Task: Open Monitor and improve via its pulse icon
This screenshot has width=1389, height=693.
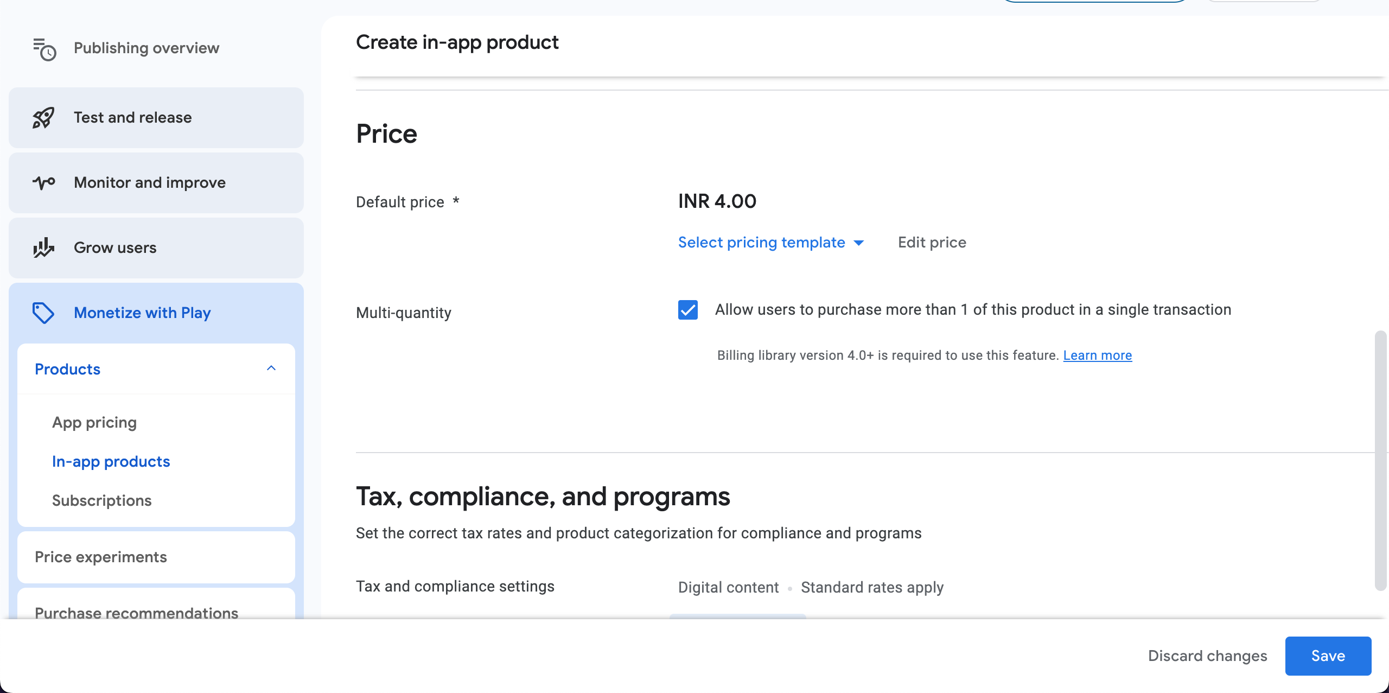Action: 43,183
